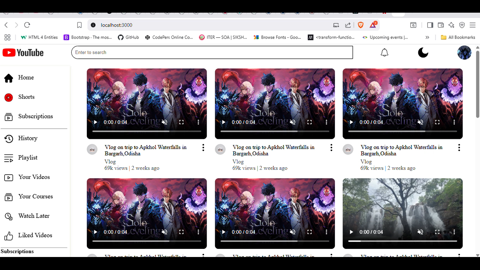Go forward in the browser
The width and height of the screenshot is (480, 270).
(x=16, y=25)
